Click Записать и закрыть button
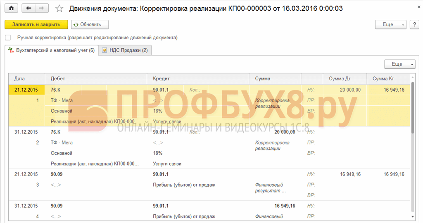The width and height of the screenshot is (423, 223). pyautogui.click(x=36, y=24)
